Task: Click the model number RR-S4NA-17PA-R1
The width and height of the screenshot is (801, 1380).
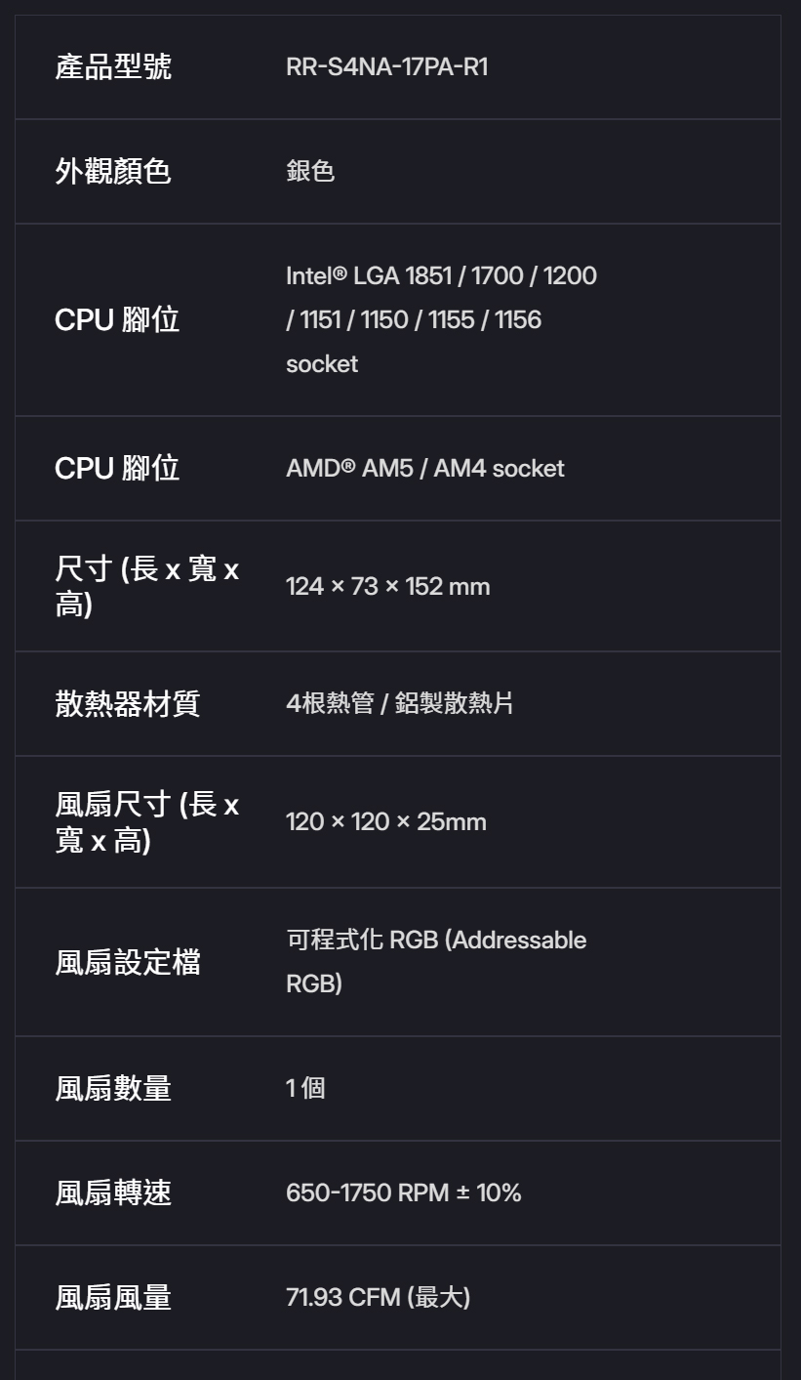Action: point(386,67)
